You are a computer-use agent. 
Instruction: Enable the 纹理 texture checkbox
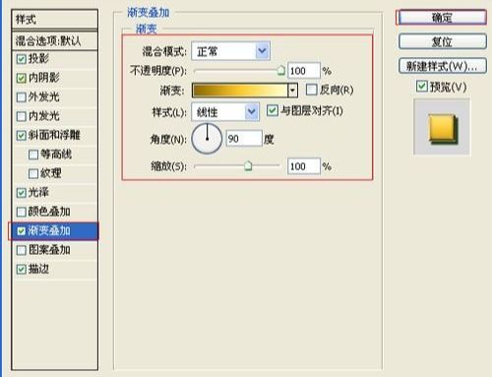33,173
